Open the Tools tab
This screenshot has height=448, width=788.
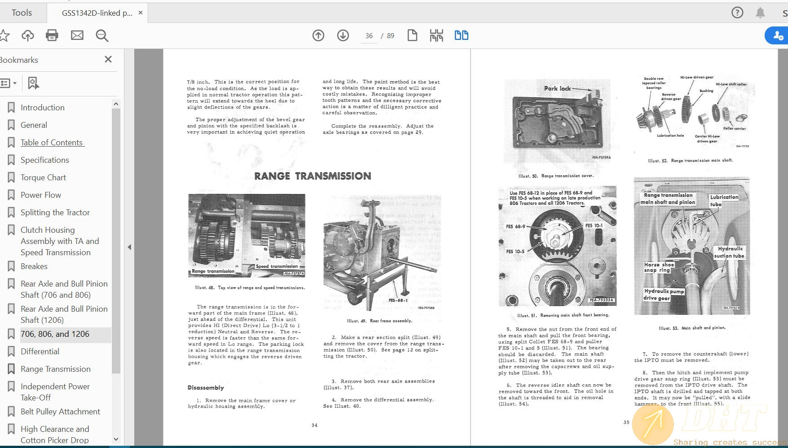22,13
